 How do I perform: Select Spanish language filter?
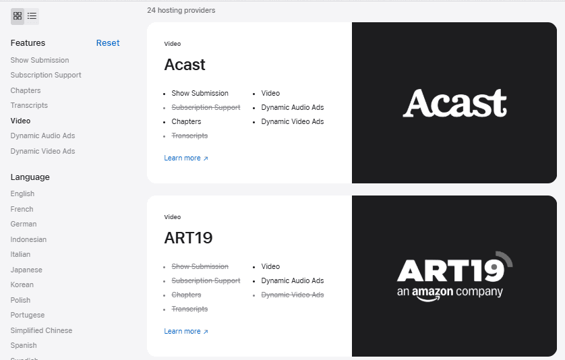point(24,345)
